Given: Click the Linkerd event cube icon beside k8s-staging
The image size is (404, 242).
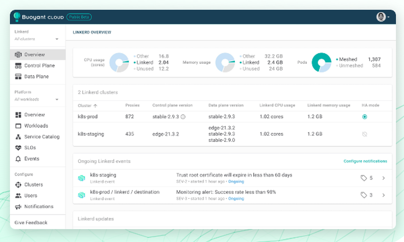Looking at the screenshot, I should pos(82,178).
